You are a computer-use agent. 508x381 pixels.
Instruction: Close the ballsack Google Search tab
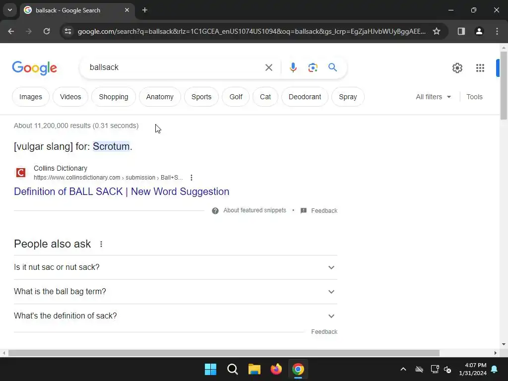coord(127,10)
